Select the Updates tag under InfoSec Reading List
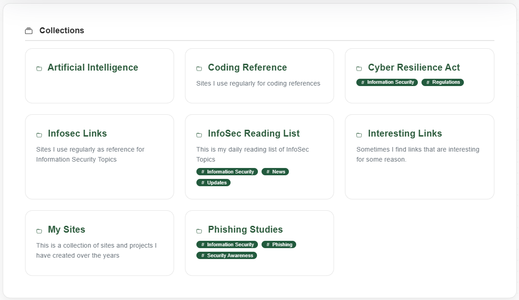Viewport: 519px width, 300px height. click(213, 183)
